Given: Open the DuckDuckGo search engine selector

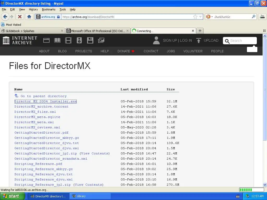Looking at the screenshot, I should point(209,17).
